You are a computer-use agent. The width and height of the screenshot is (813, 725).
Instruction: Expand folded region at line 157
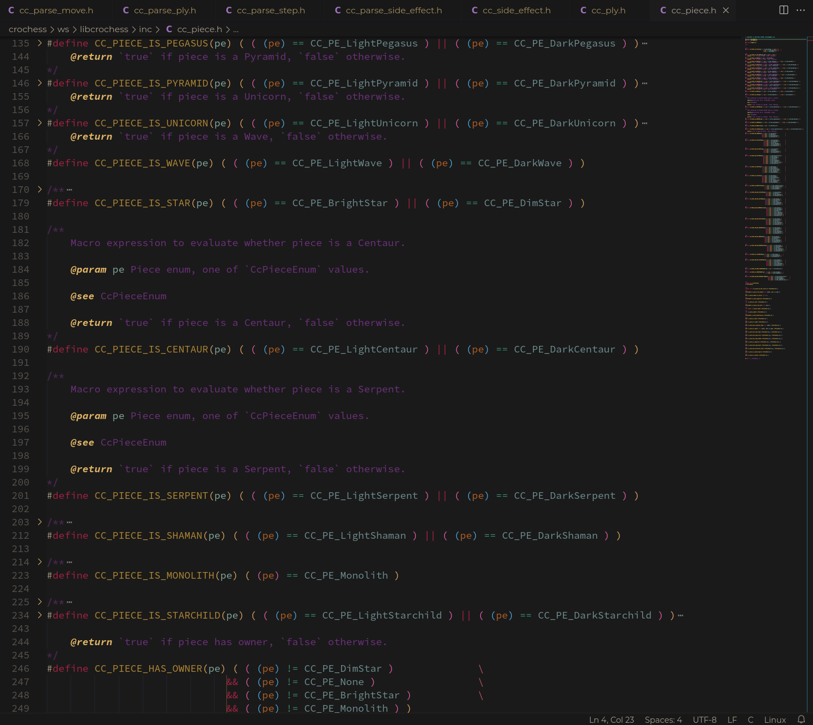(39, 123)
